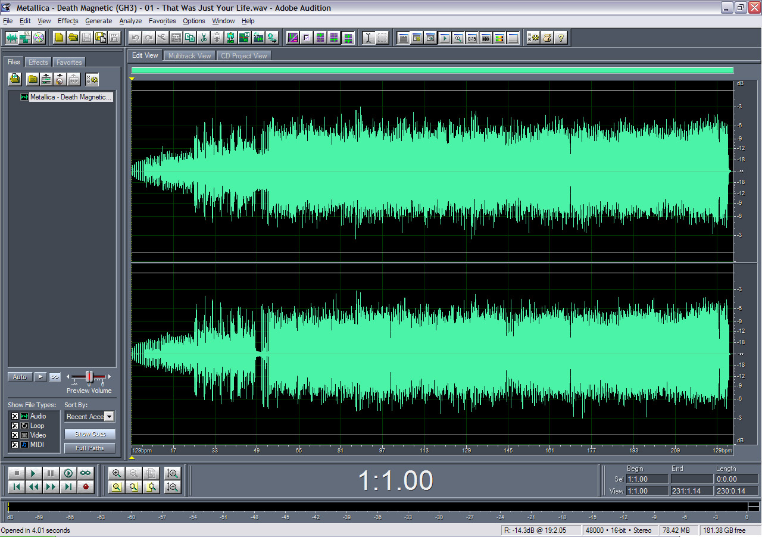Click the Import File icon in Files panel
This screenshot has height=537, width=762.
point(14,79)
